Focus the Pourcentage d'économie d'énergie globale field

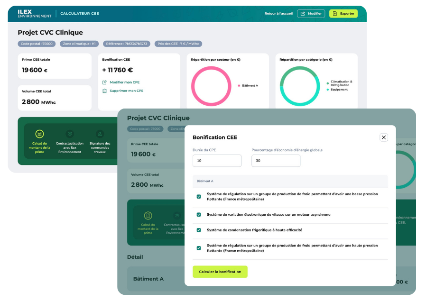[276, 161]
